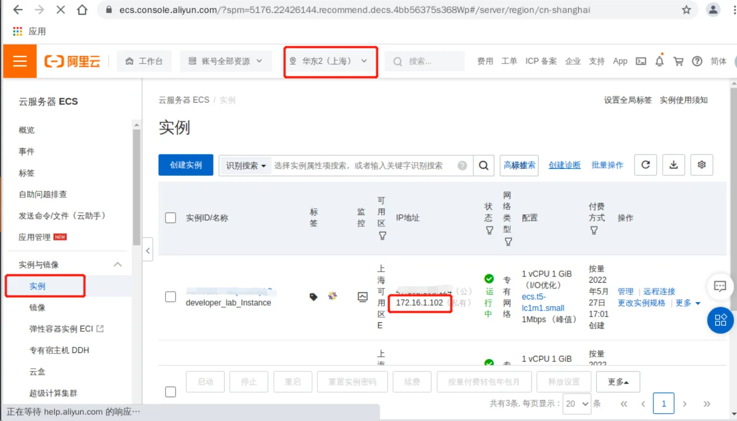The image size is (737, 421).
Task: Click the colorful icon next to the tag icon
Action: [x=333, y=296]
